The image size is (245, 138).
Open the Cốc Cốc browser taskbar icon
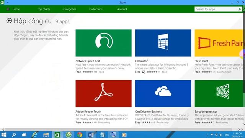pos(69,135)
